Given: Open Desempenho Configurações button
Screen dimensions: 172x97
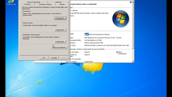Looking at the screenshot, I should [60, 18].
